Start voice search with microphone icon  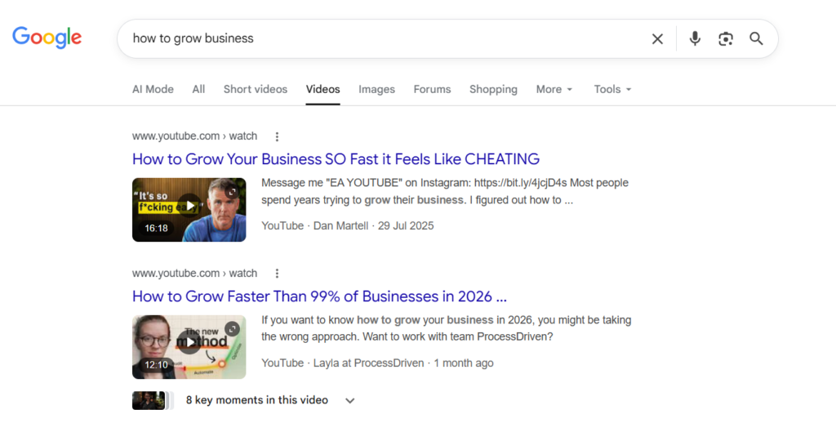click(x=695, y=38)
